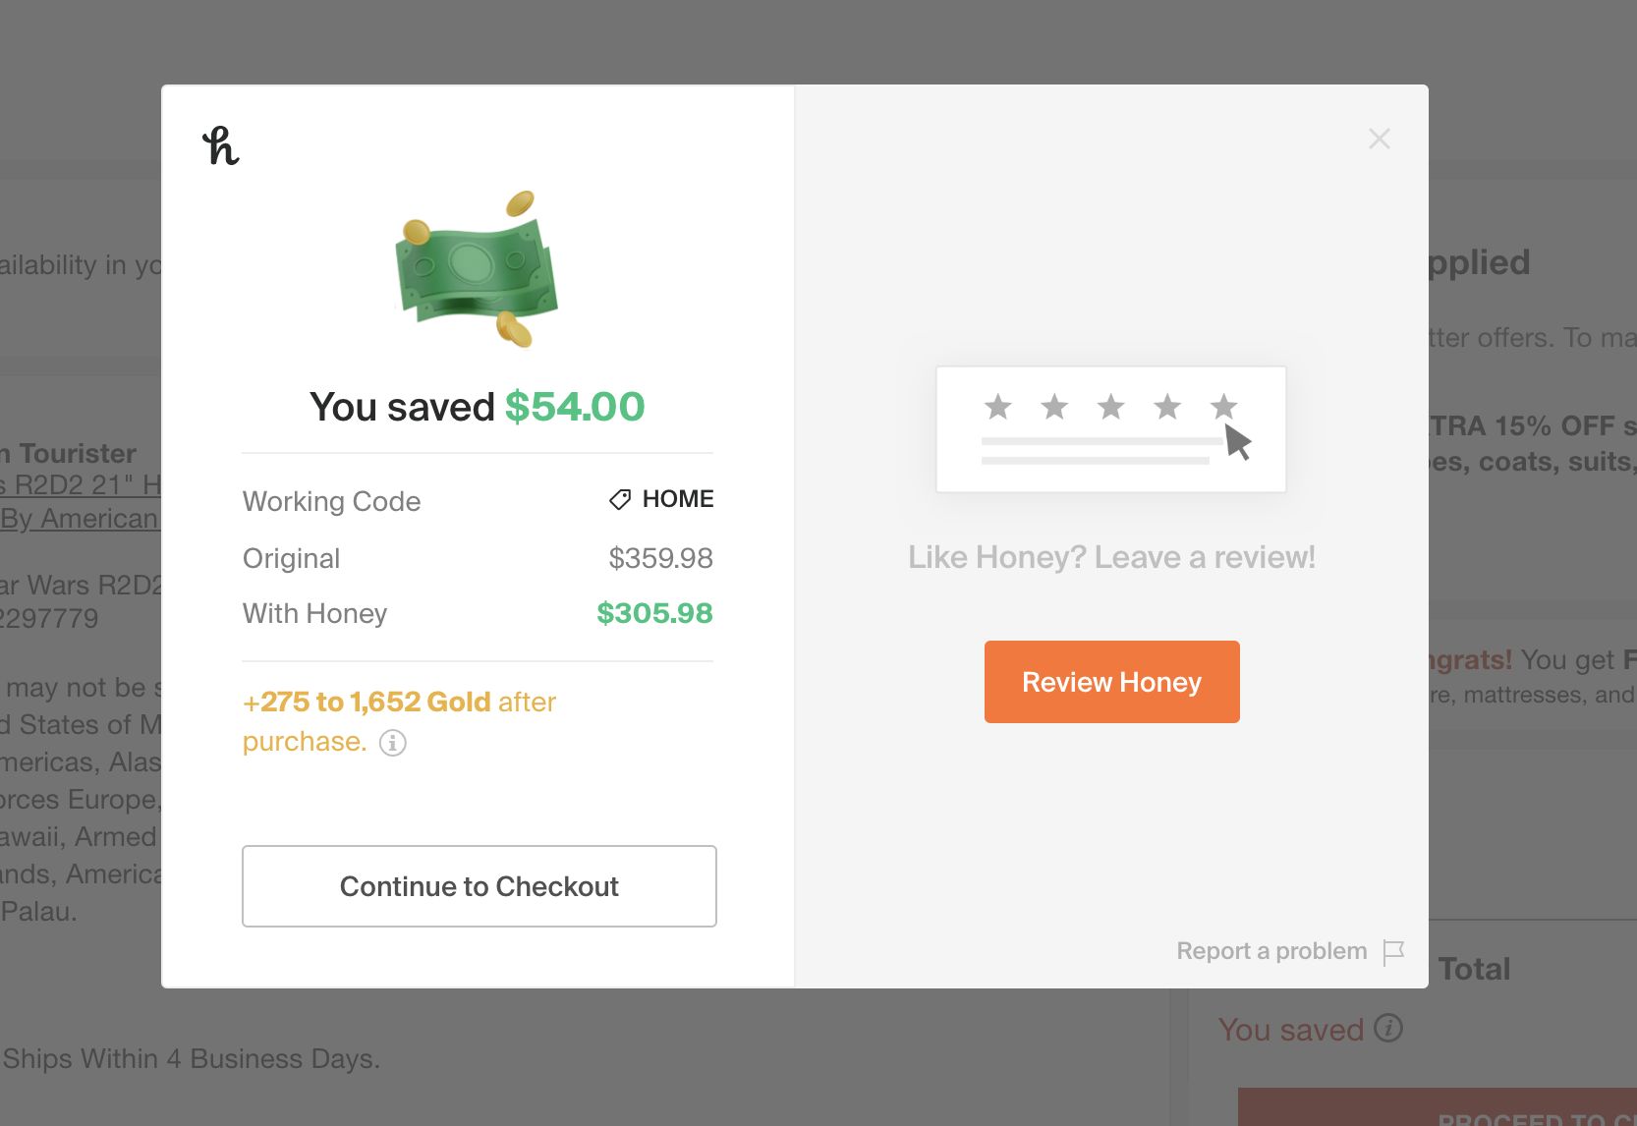
Task: Click the info icon next to You saved
Action: 1388,1029
